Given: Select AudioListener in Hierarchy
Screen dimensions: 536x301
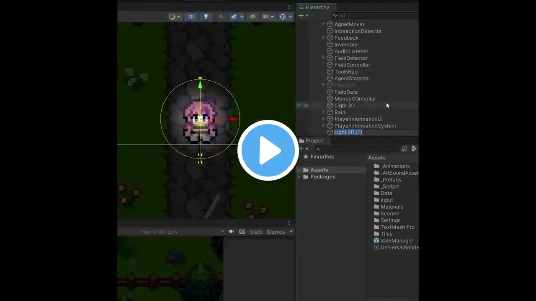Looking at the screenshot, I should tap(351, 51).
